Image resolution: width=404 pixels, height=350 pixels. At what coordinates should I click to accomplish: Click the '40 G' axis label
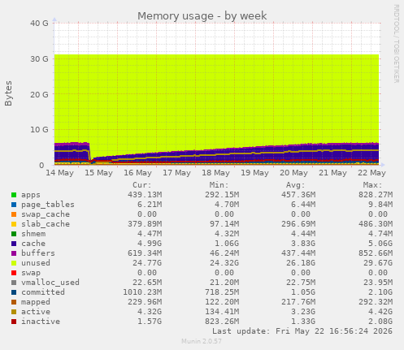(39, 24)
